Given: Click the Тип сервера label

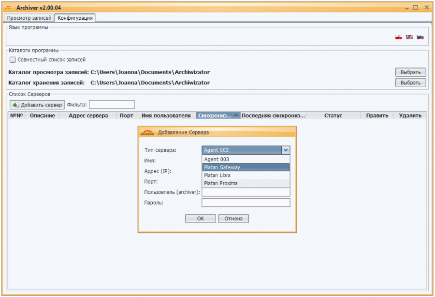Looking at the screenshot, I should click(x=160, y=150).
